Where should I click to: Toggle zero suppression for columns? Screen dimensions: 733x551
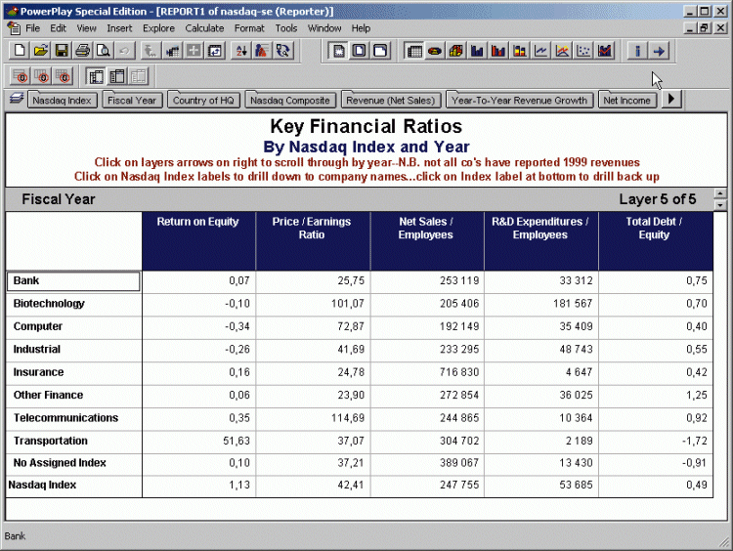point(41,76)
